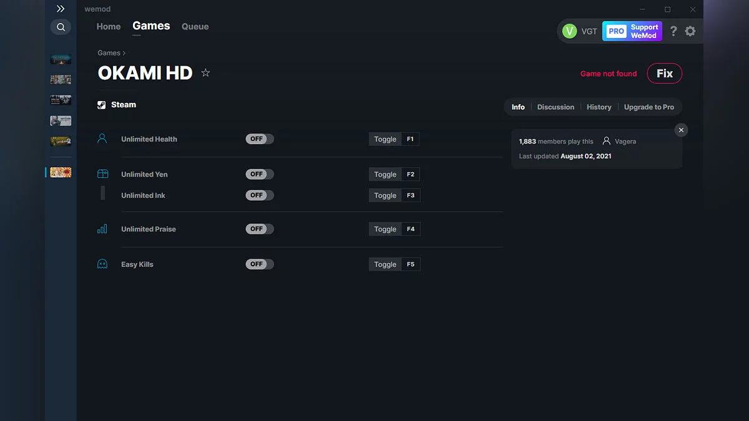The width and height of the screenshot is (749, 421).
Task: Toggle Unlimited Health switch on
Action: (x=260, y=139)
